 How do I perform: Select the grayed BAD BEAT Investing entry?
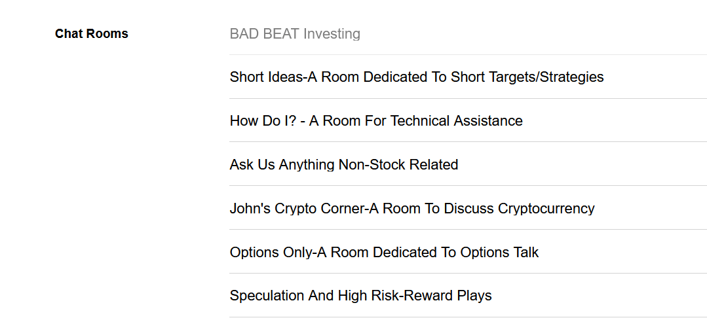295,34
